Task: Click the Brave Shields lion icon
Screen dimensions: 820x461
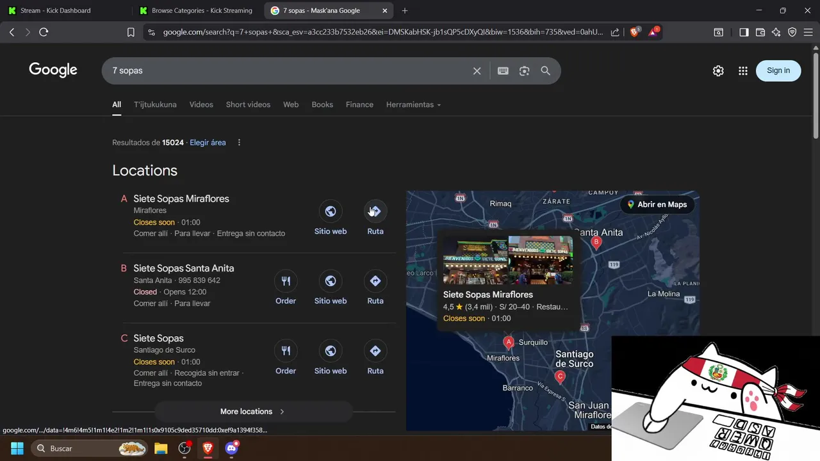Action: coord(635,32)
